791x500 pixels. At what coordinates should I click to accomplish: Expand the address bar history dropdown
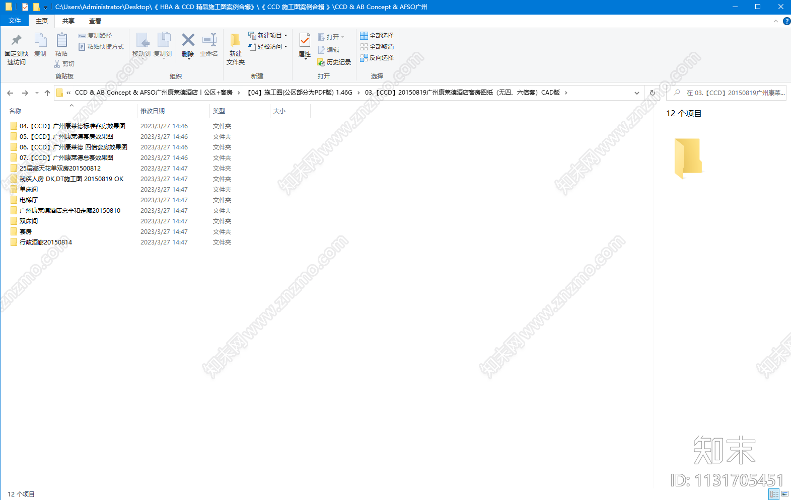pos(637,93)
